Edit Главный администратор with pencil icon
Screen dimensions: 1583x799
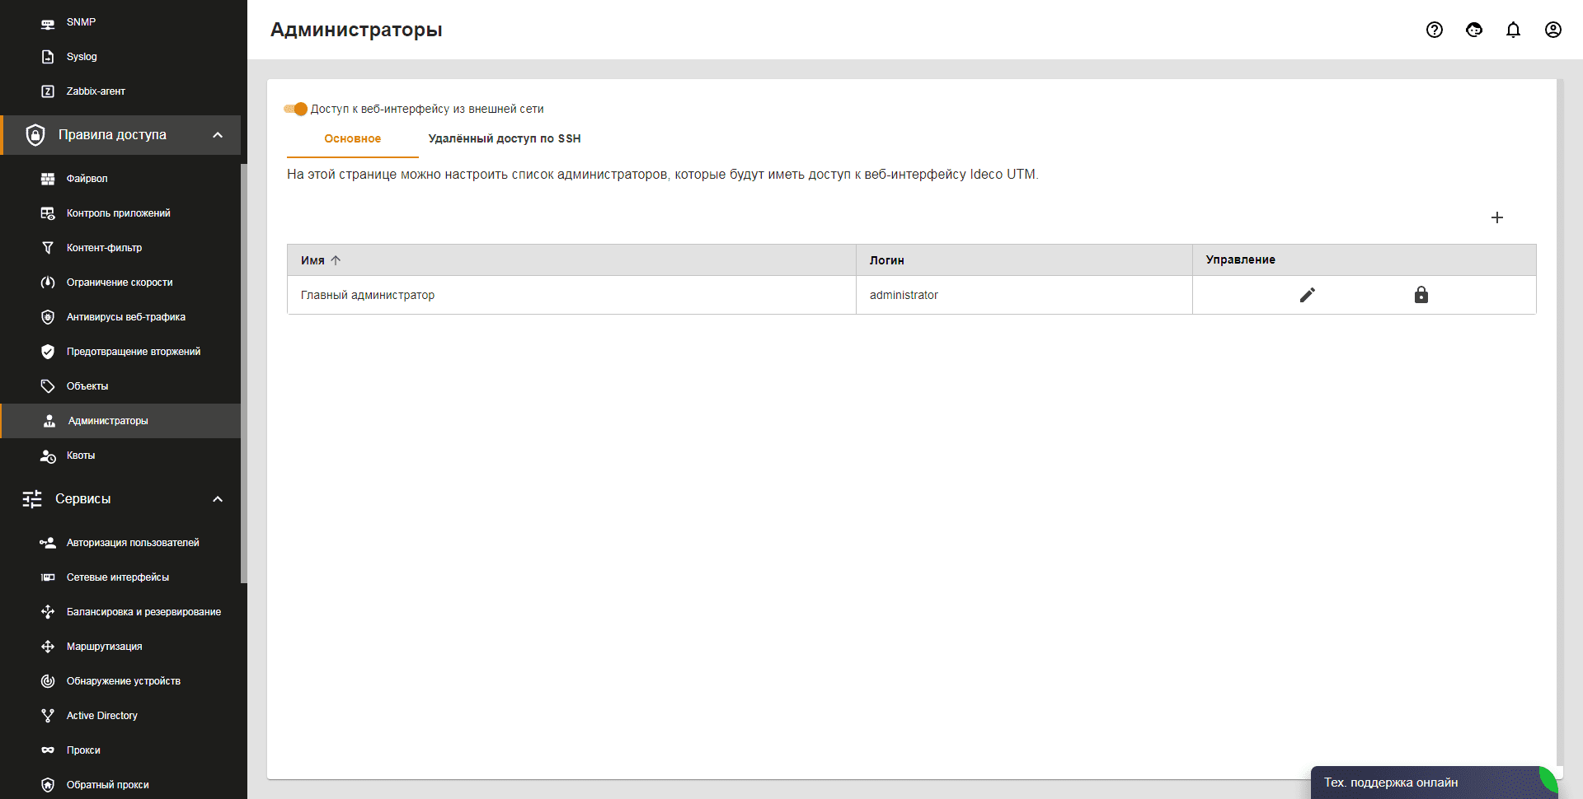coord(1308,295)
